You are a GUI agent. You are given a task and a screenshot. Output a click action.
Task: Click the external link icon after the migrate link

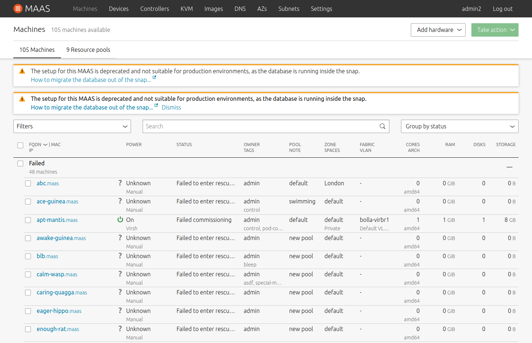[x=154, y=77]
